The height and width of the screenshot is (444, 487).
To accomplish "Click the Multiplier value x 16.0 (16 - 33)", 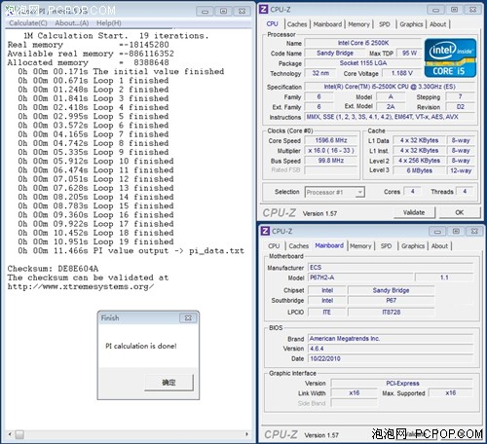I will click(x=331, y=150).
